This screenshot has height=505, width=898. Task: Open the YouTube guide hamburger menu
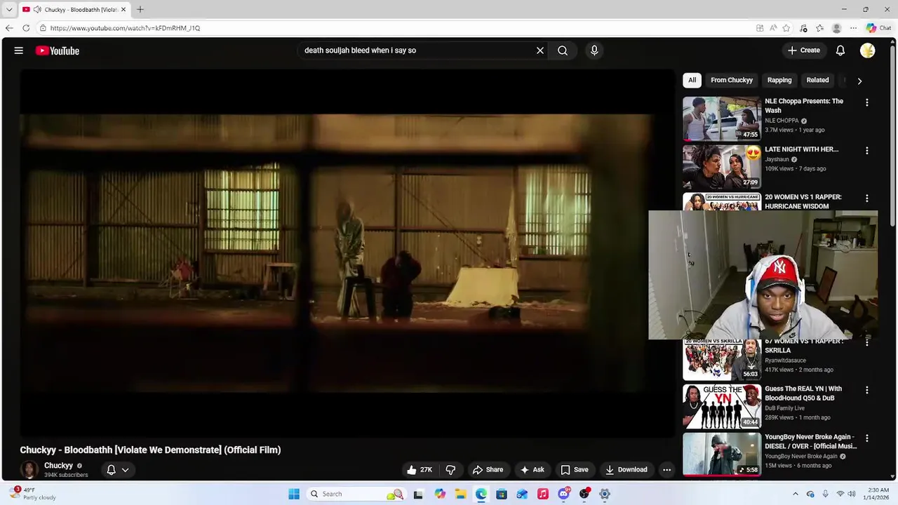[x=19, y=50]
